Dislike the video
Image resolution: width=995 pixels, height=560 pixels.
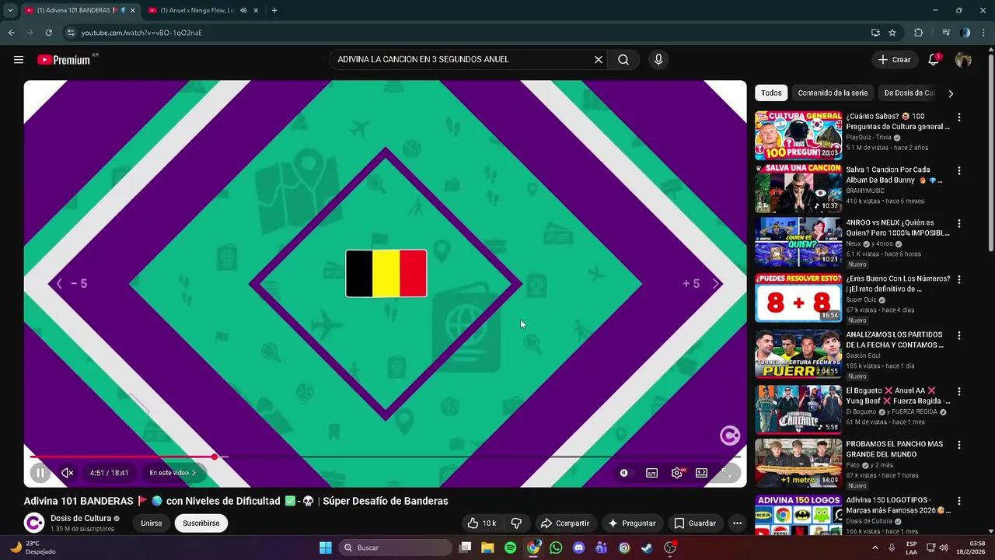(516, 523)
